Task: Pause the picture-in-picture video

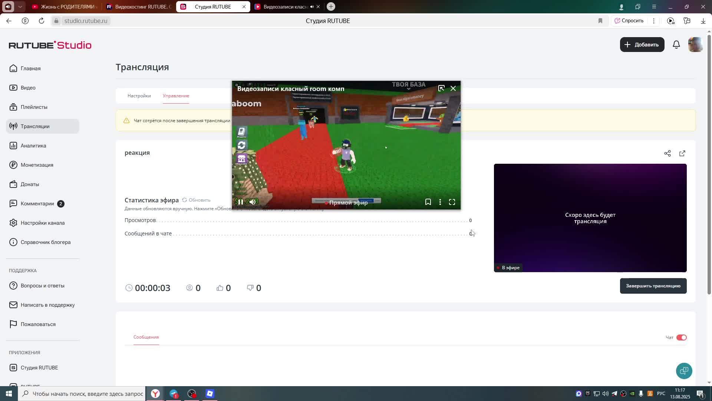Action: click(240, 202)
